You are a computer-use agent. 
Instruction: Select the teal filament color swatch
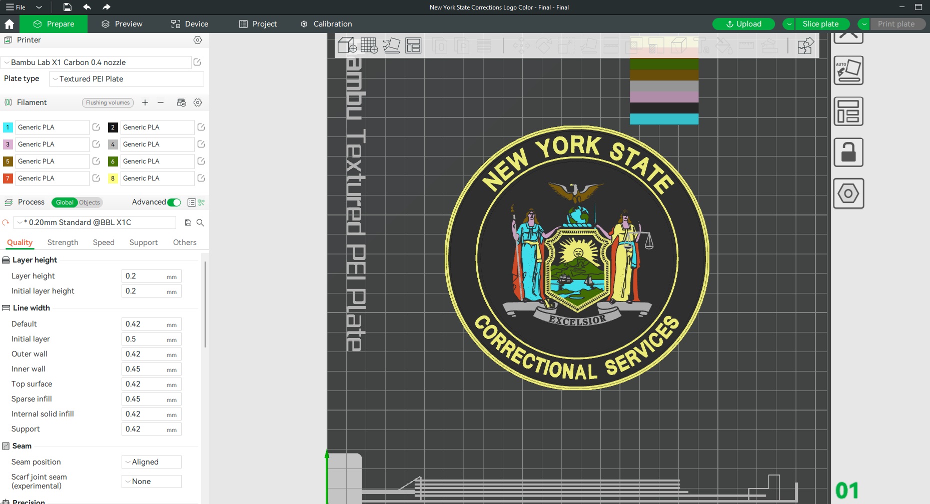coord(664,119)
